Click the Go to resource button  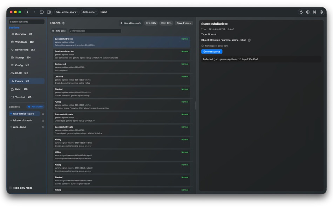211,51
